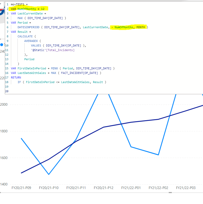Screen dimensions: 203x204
Task: Click light blue line's low point at FY20/21-P10
Action: (49, 174)
